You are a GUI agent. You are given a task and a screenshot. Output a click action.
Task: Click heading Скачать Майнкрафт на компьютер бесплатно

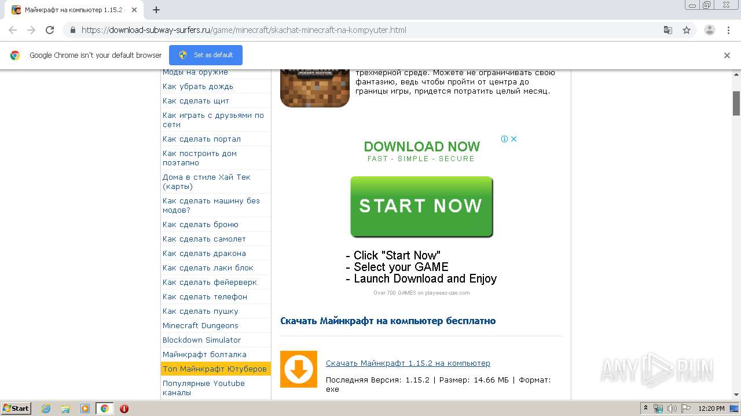(x=388, y=321)
